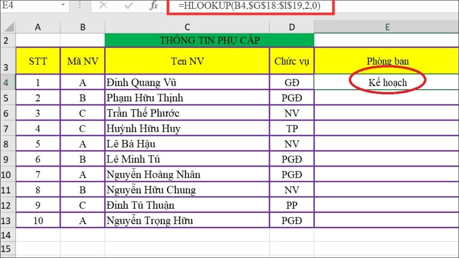459x258 pixels.
Task: Select row 13 header
Action: pos(8,220)
